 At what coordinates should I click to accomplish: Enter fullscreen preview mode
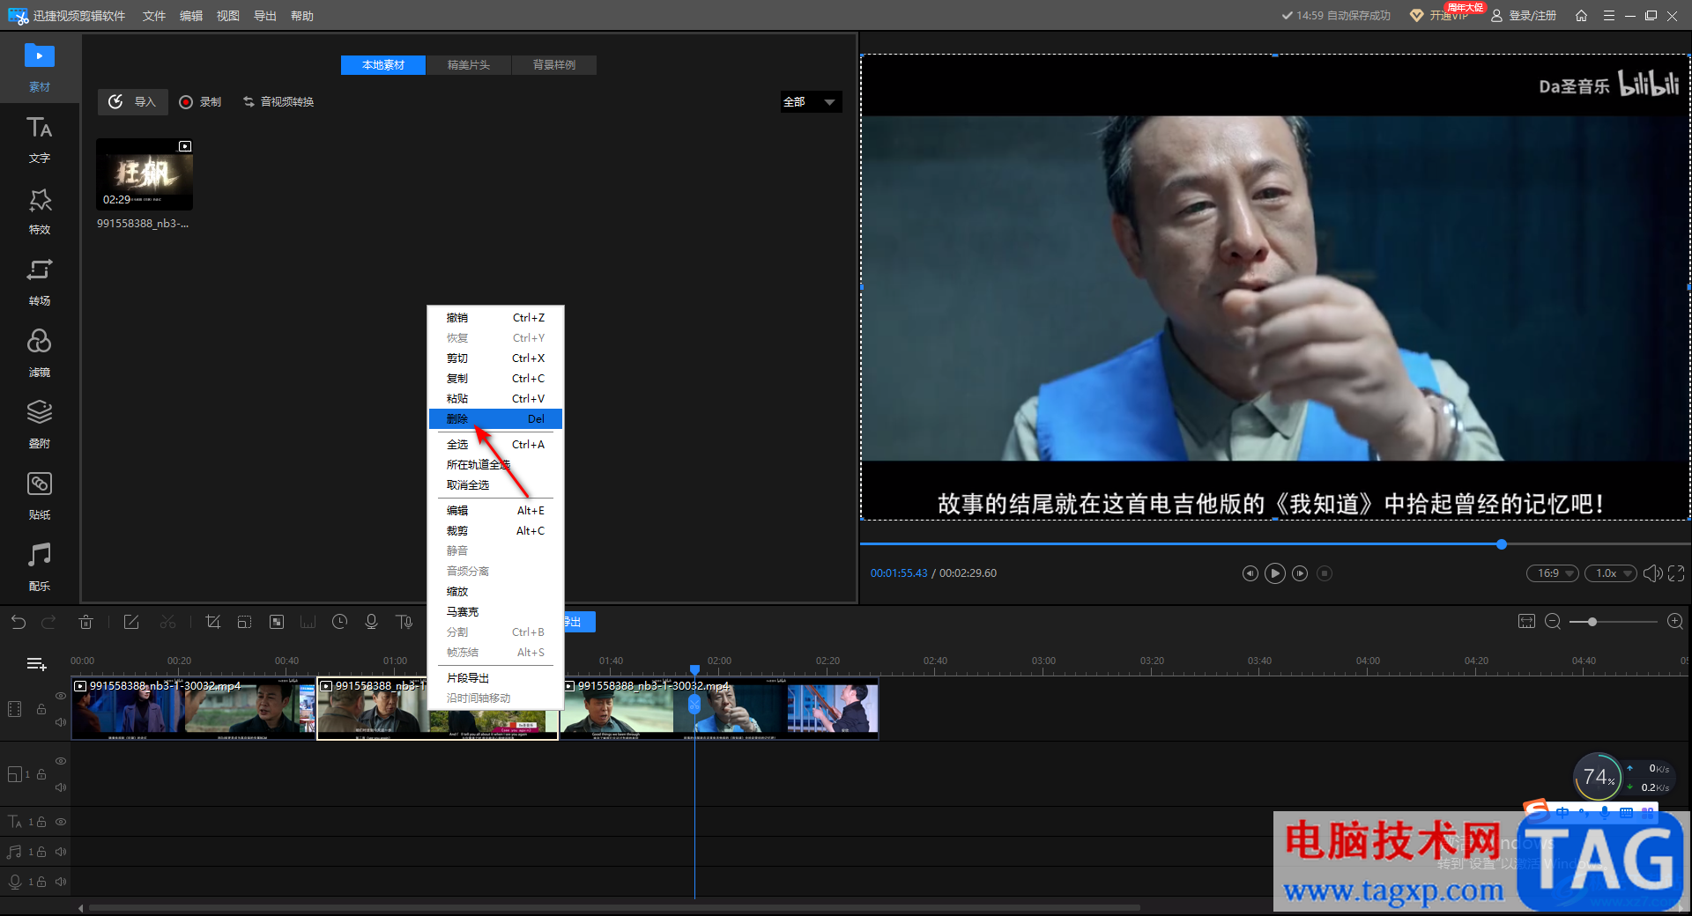(1676, 573)
